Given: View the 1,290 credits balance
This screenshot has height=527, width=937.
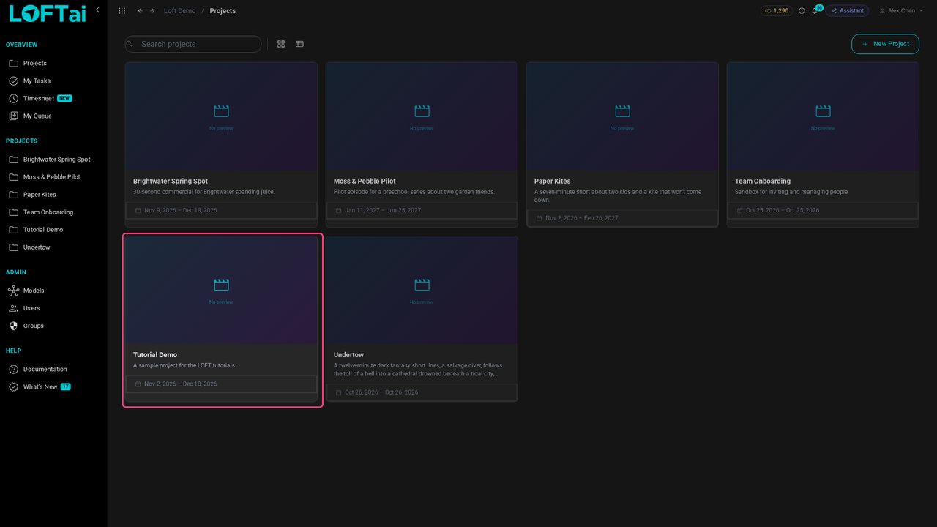Looking at the screenshot, I should click(777, 11).
